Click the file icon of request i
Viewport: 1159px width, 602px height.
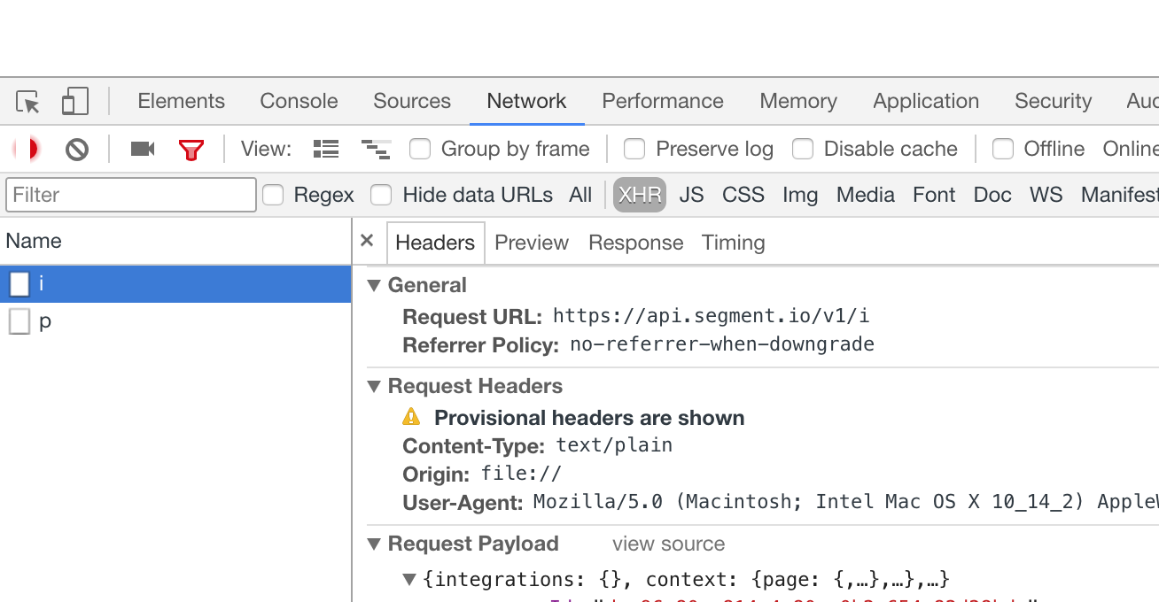tap(19, 284)
